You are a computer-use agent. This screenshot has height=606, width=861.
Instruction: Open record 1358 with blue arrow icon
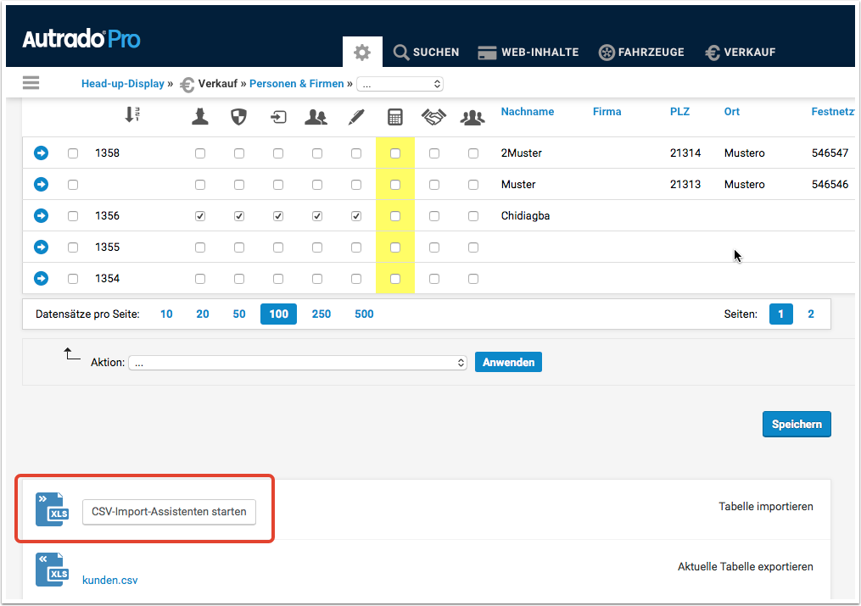click(x=41, y=153)
